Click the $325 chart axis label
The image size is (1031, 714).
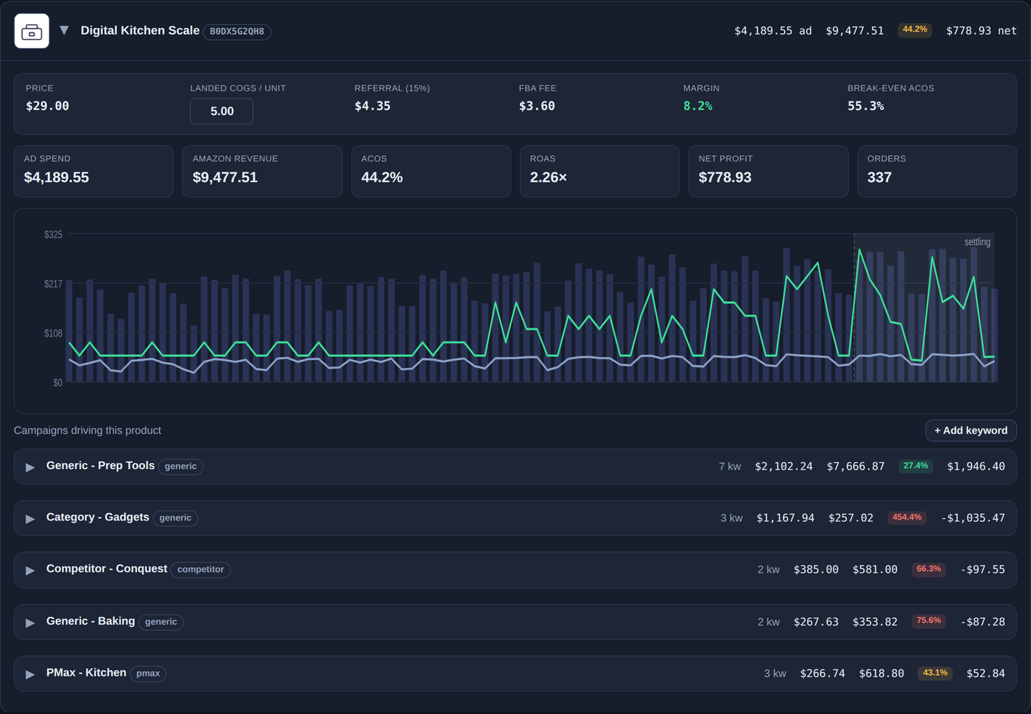(53, 235)
